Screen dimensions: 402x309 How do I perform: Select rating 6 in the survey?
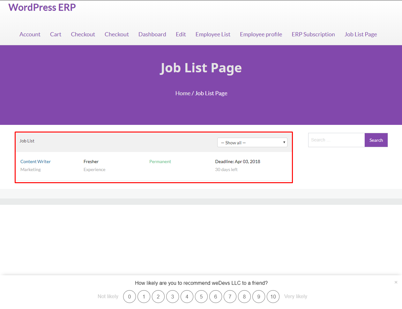click(216, 297)
